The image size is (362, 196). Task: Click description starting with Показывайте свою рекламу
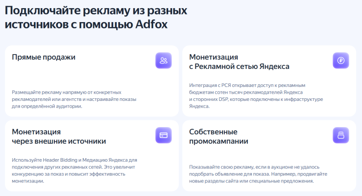[x=258, y=174]
